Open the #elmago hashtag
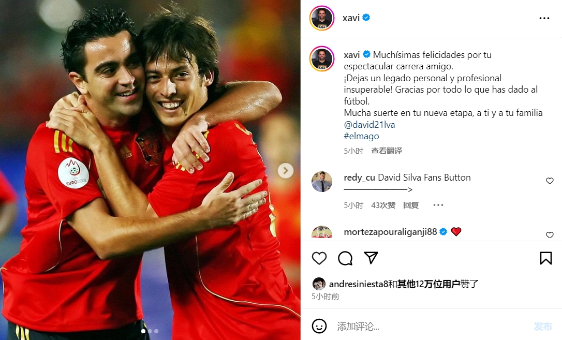This screenshot has width=562, height=340. [361, 136]
